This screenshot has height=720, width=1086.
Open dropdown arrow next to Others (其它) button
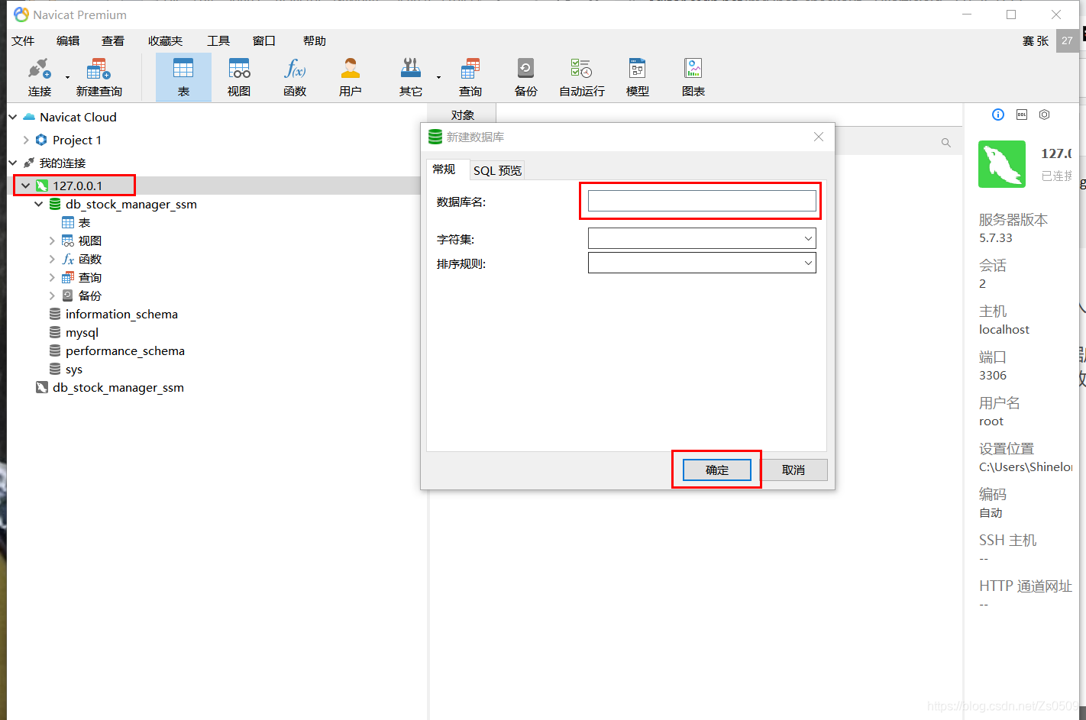[x=438, y=77]
